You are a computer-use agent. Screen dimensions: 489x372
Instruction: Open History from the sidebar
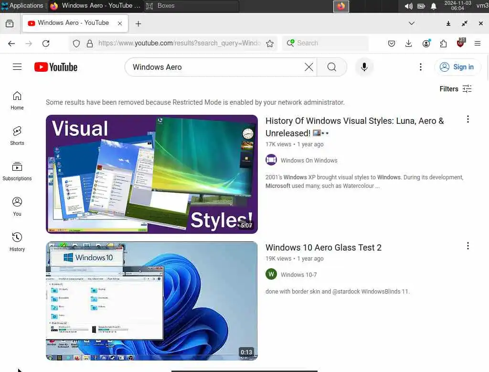tap(17, 242)
